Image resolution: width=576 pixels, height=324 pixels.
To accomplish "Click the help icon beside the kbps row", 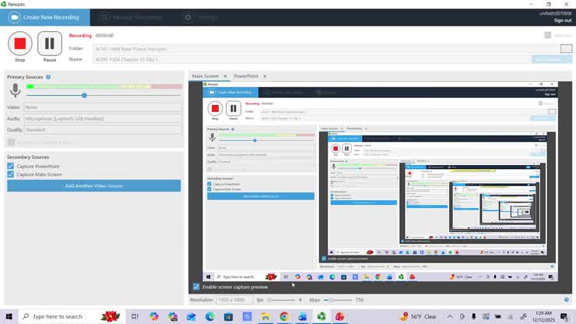I will click(567, 300).
